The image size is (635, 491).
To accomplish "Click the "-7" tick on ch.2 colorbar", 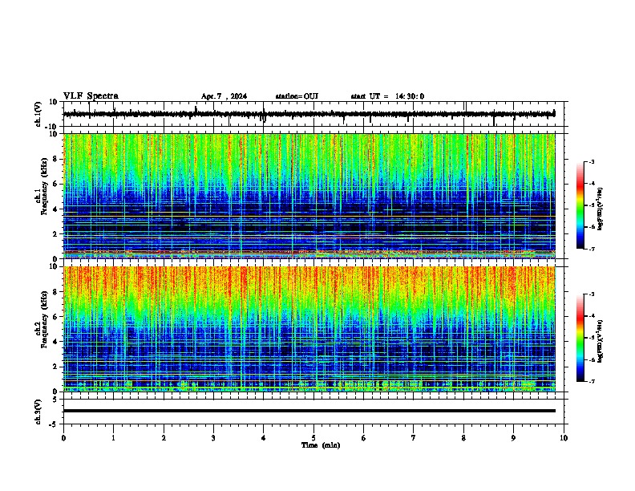I will coord(591,381).
